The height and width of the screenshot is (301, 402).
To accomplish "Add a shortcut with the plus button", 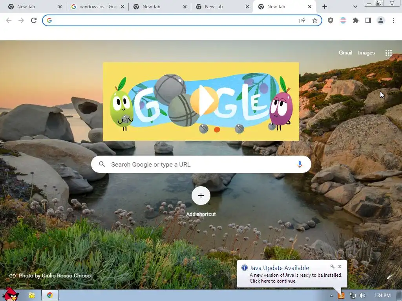I will point(201,196).
